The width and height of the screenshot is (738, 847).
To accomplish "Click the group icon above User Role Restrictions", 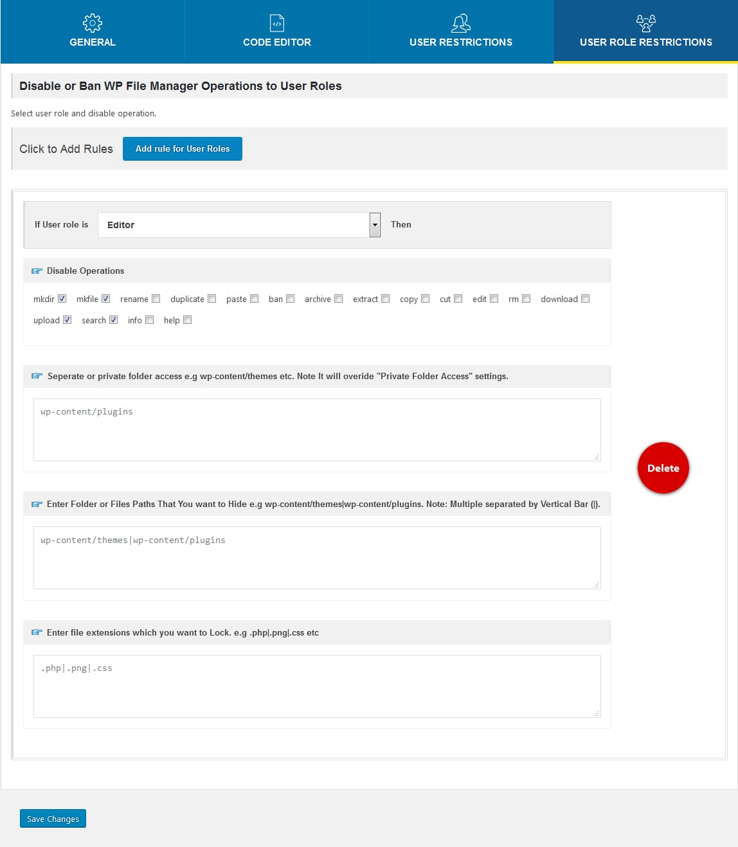I will click(x=645, y=23).
